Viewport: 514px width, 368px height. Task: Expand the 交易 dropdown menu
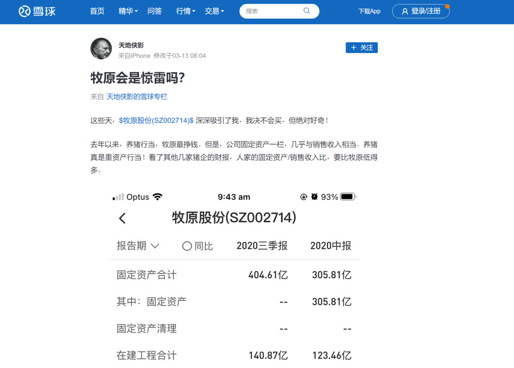(x=214, y=11)
